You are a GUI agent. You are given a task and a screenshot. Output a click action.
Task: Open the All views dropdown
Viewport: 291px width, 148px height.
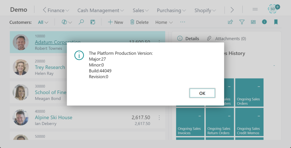pyautogui.click(x=43, y=22)
